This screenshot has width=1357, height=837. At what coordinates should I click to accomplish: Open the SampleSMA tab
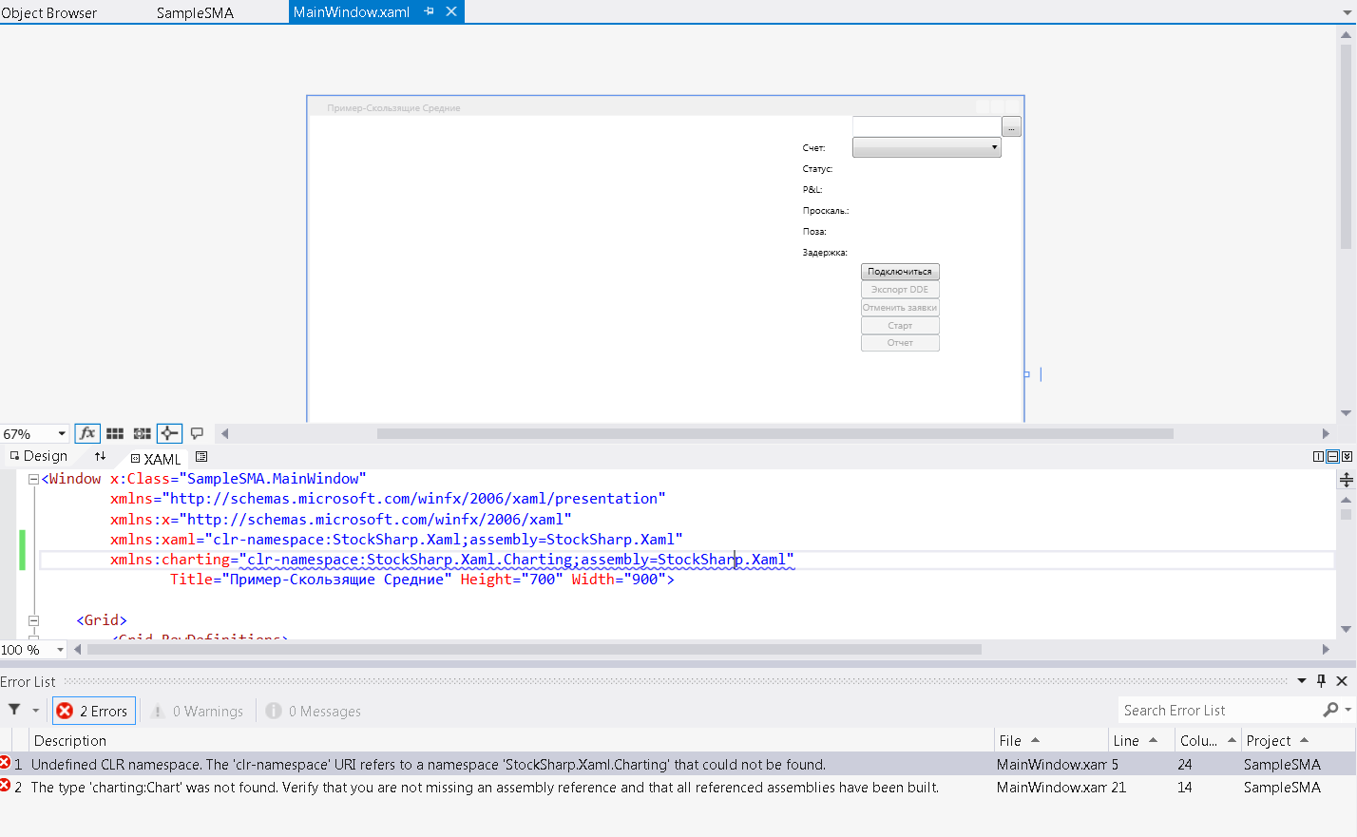click(195, 12)
